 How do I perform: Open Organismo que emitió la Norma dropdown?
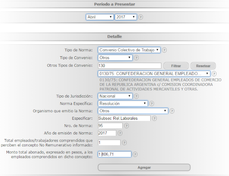[x=133, y=111]
